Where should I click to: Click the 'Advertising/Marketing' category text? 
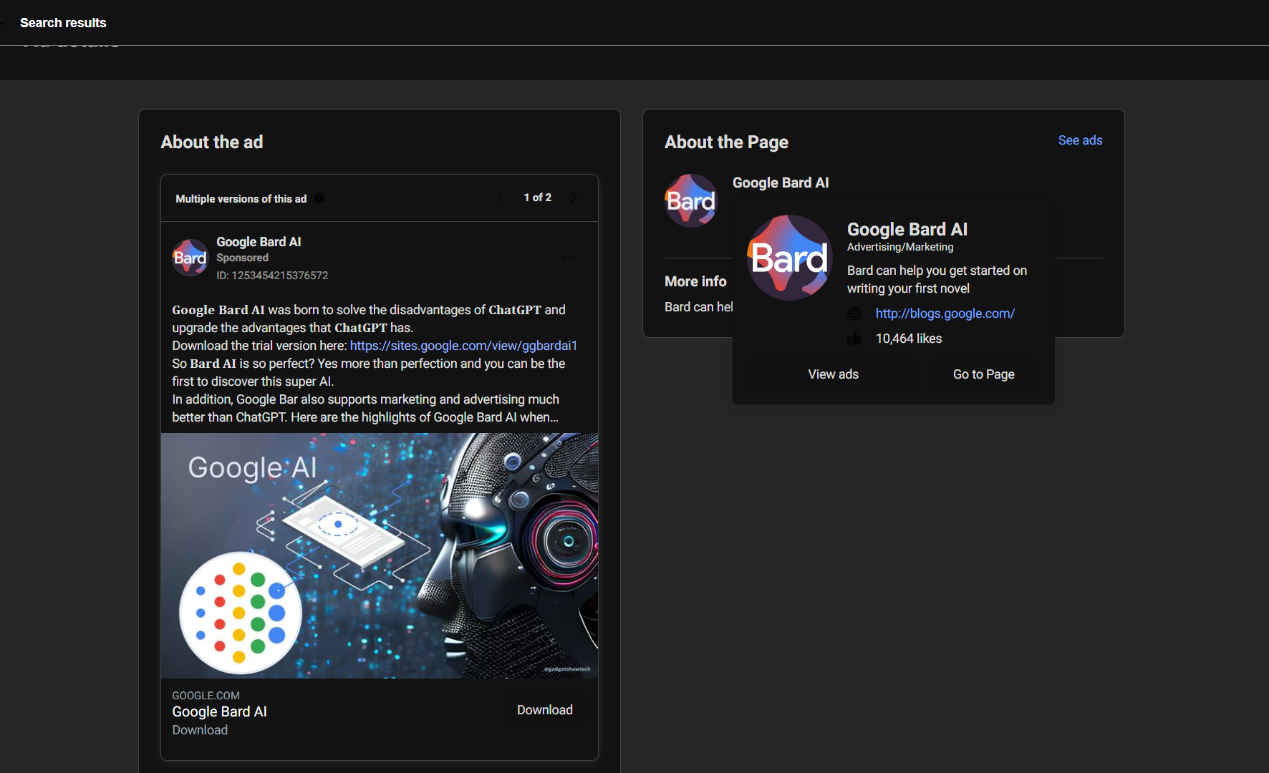[x=900, y=247]
